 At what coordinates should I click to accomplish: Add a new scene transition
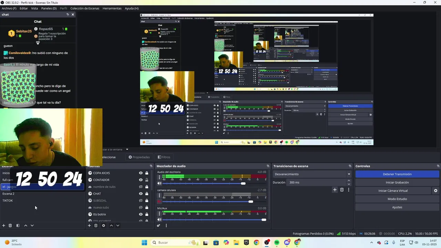[335, 190]
